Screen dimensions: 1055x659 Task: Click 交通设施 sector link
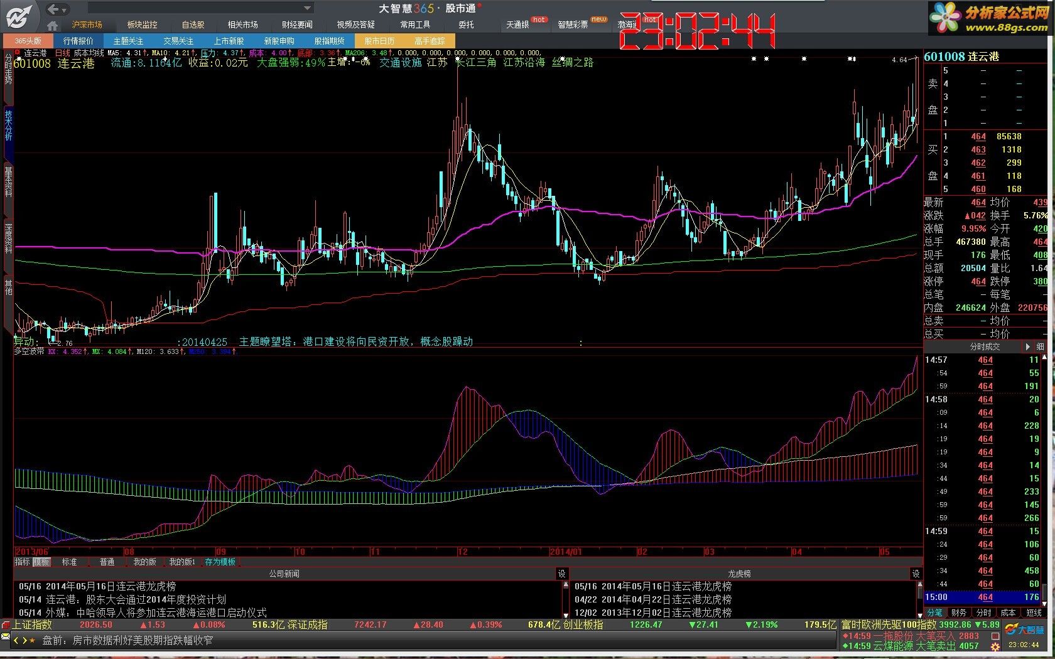400,63
